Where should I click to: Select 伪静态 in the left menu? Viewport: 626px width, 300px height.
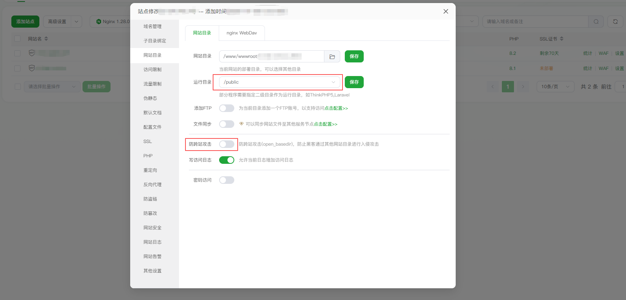(150, 98)
